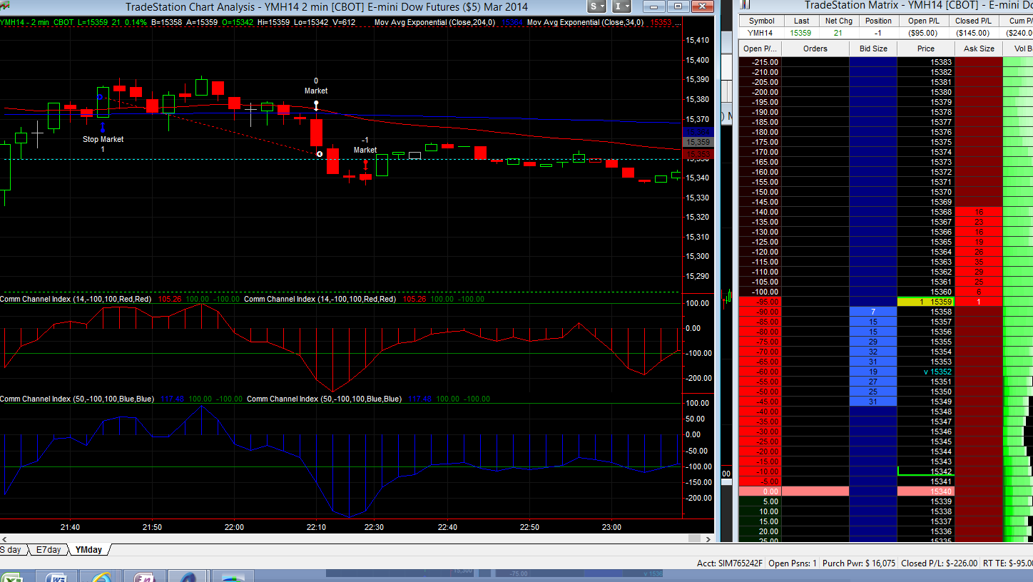The width and height of the screenshot is (1033, 582).
Task: Click the Bid Size column header
Action: 873,48
